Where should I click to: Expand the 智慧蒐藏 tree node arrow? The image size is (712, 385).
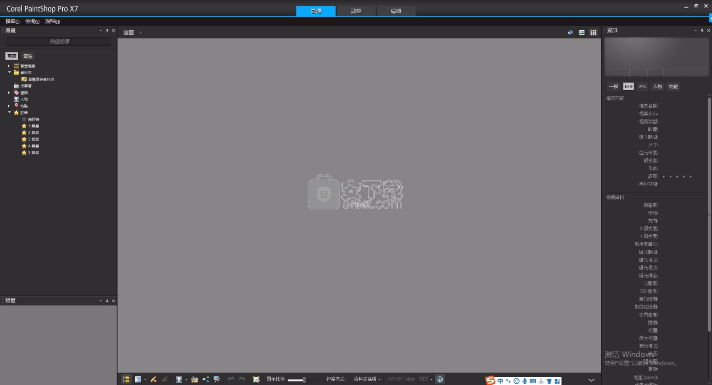[9, 66]
